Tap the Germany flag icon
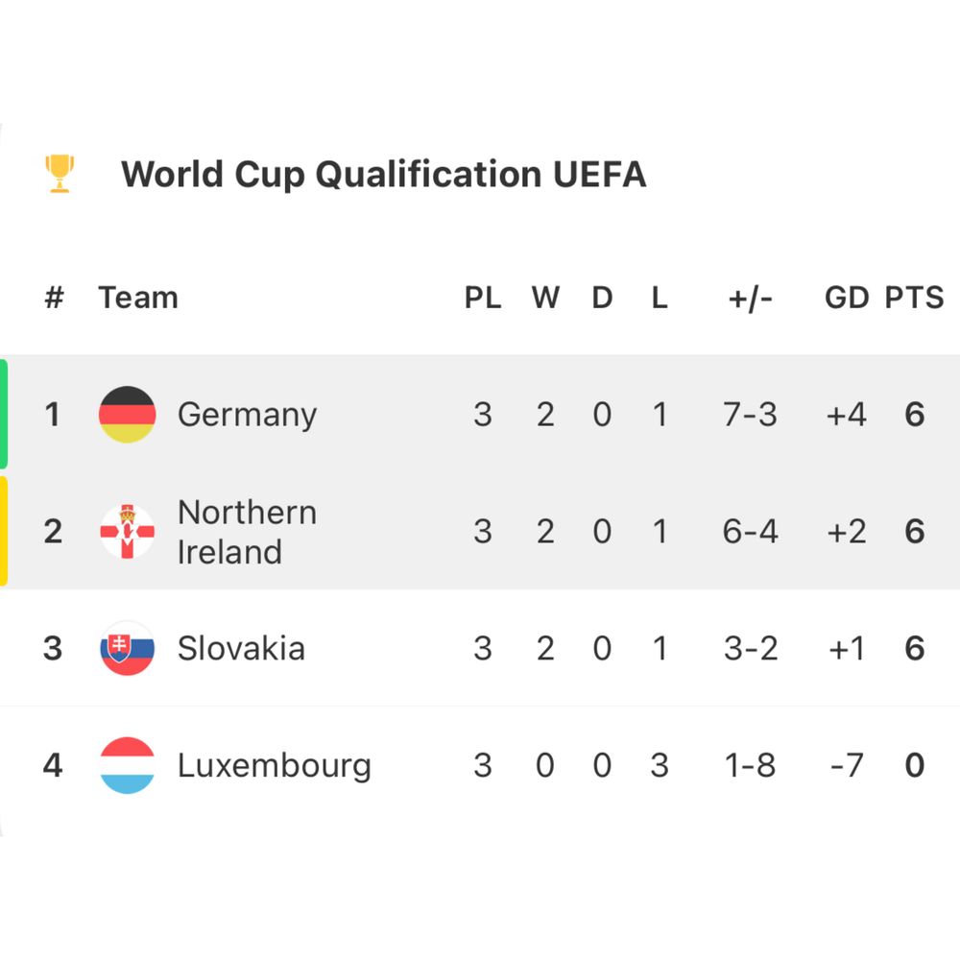The height and width of the screenshot is (960, 960). point(127,415)
